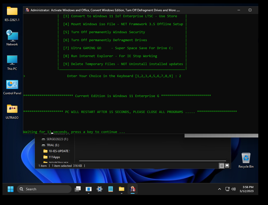Click the '1 item' count in status bar

tap(43, 166)
